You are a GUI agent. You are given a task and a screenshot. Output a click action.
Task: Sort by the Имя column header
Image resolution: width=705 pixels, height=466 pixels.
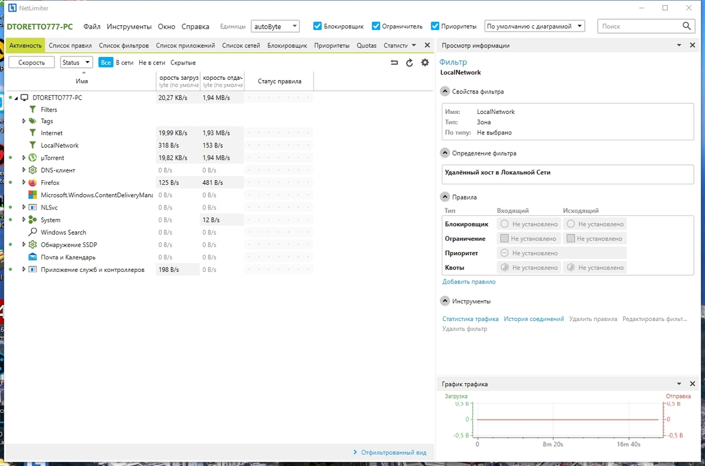(82, 81)
